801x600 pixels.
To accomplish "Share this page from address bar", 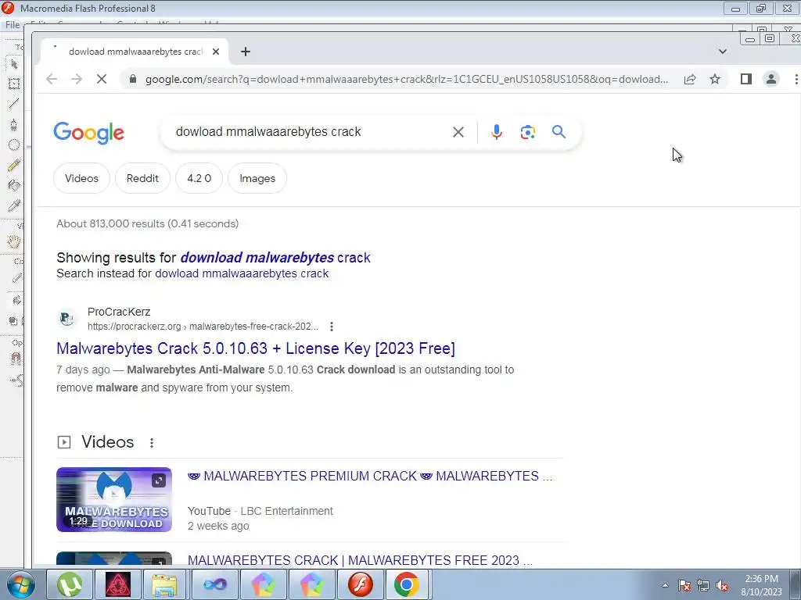I will click(x=690, y=79).
